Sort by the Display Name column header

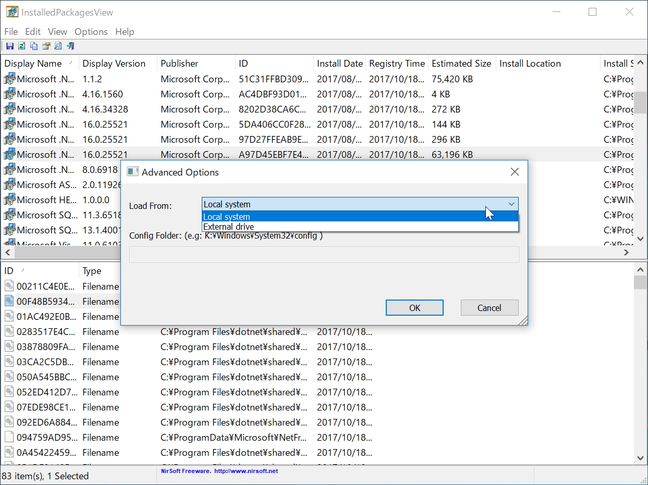point(40,64)
